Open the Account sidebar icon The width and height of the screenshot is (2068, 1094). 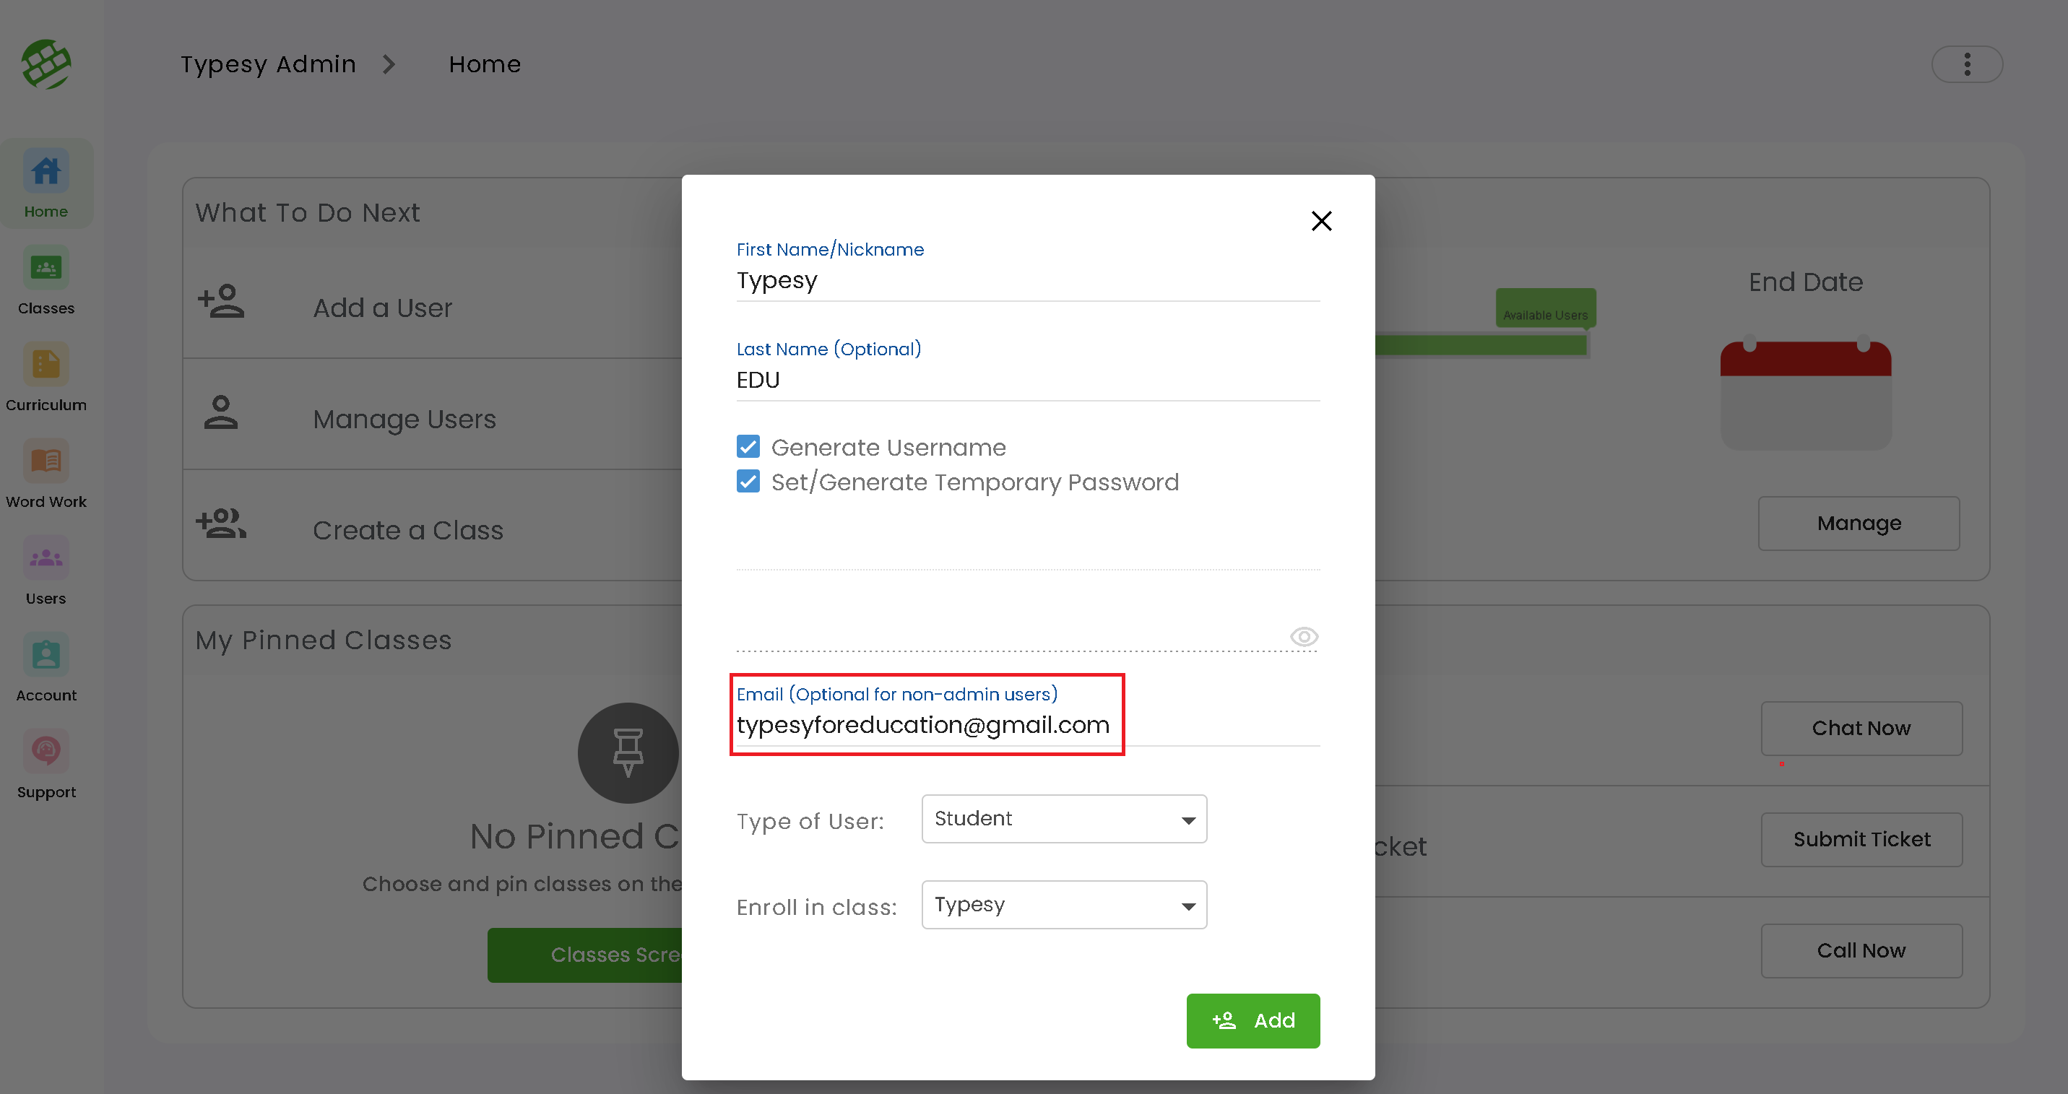click(x=46, y=655)
